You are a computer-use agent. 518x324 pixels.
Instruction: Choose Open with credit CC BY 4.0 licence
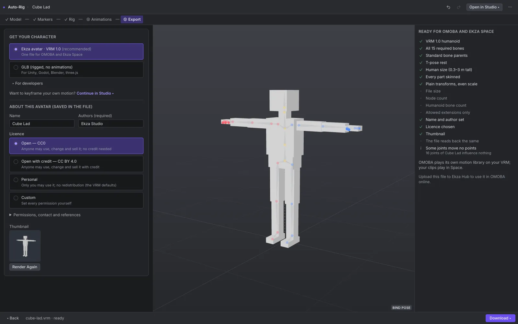coord(76,164)
